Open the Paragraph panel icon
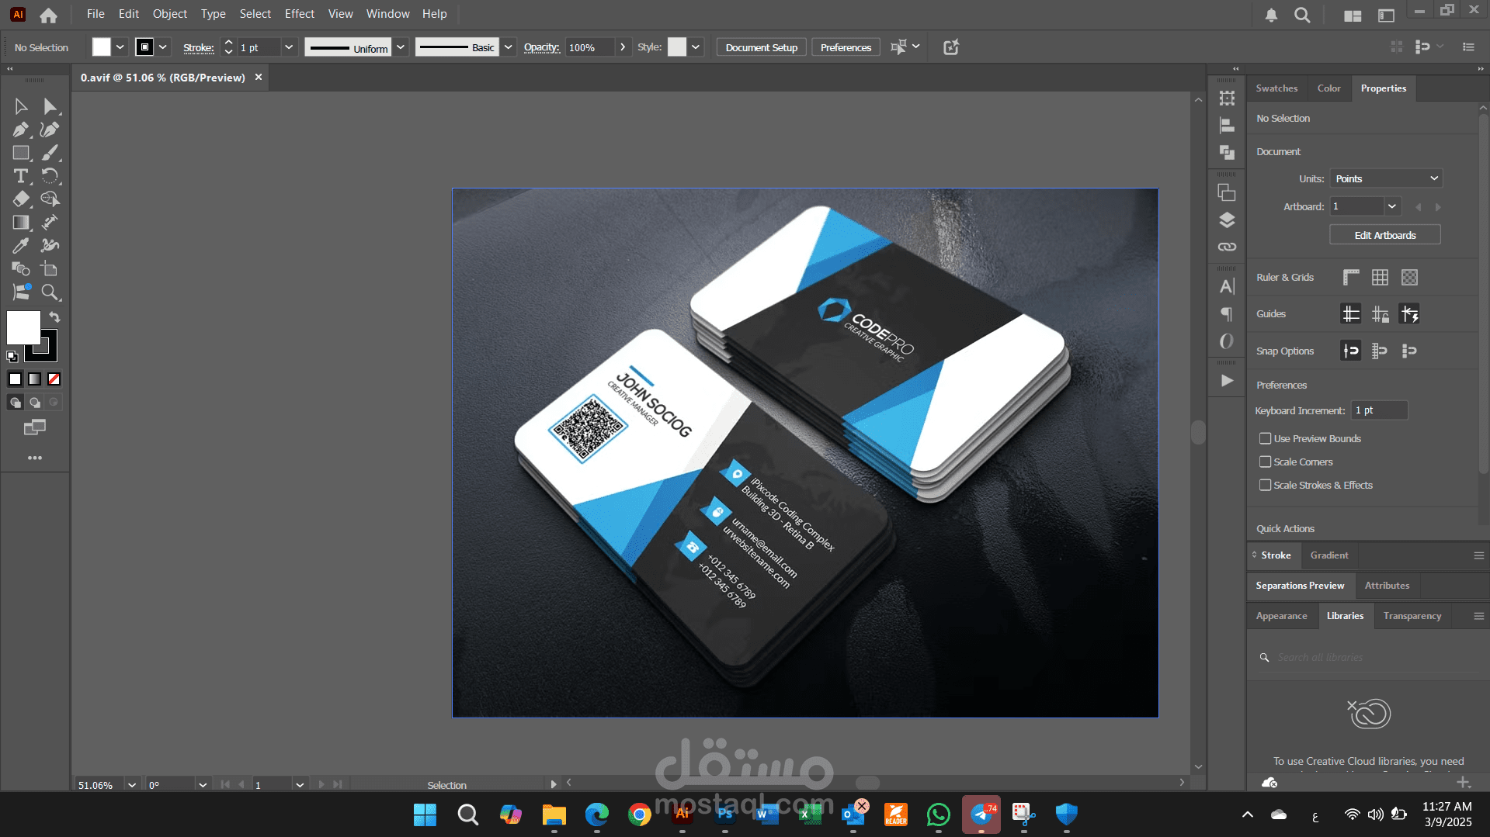 [x=1227, y=314]
